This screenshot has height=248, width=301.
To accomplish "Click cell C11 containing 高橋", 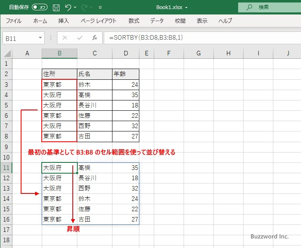I will coord(95,168).
